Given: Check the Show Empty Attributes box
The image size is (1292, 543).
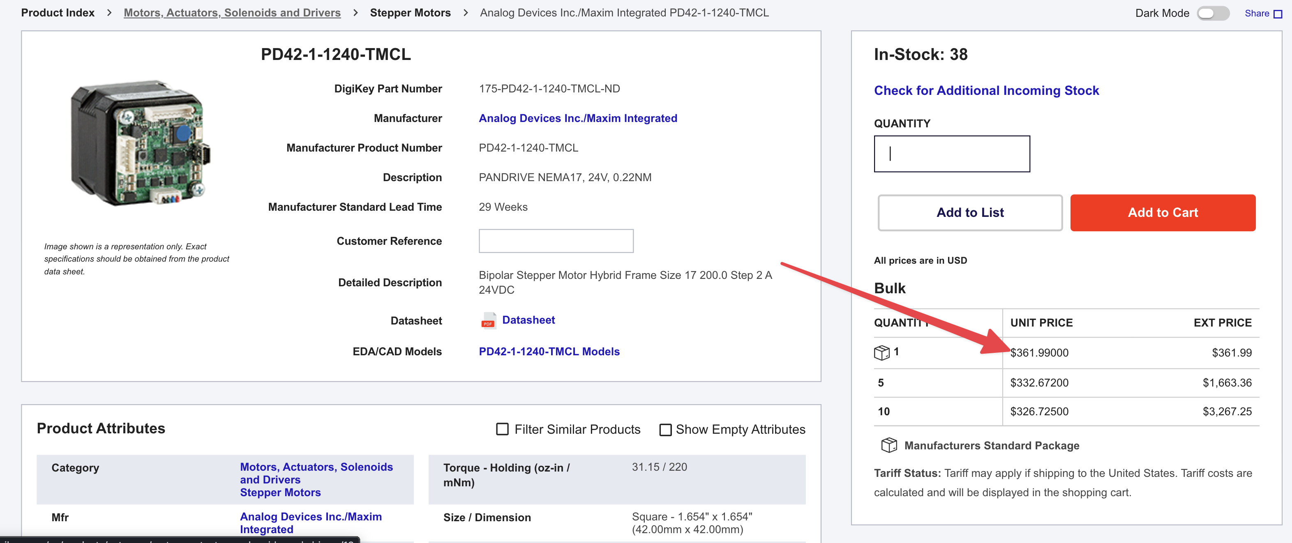Looking at the screenshot, I should point(665,430).
